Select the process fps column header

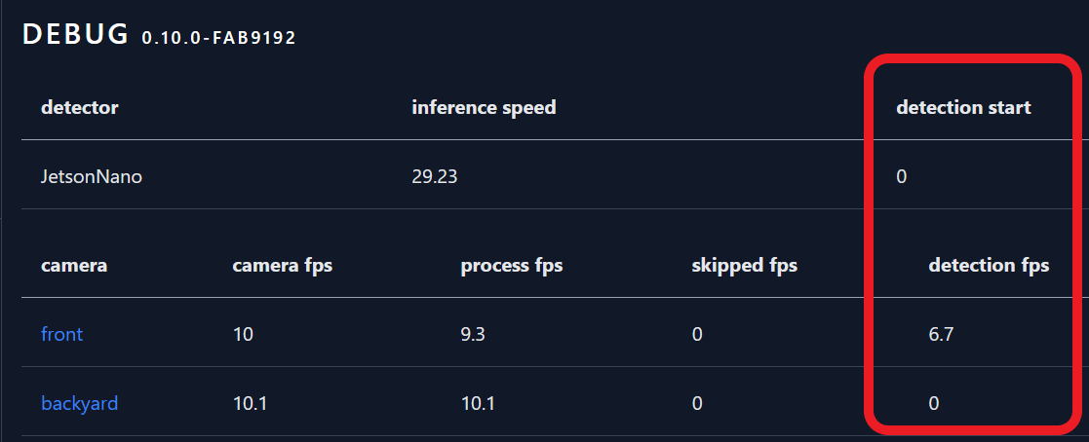click(512, 265)
